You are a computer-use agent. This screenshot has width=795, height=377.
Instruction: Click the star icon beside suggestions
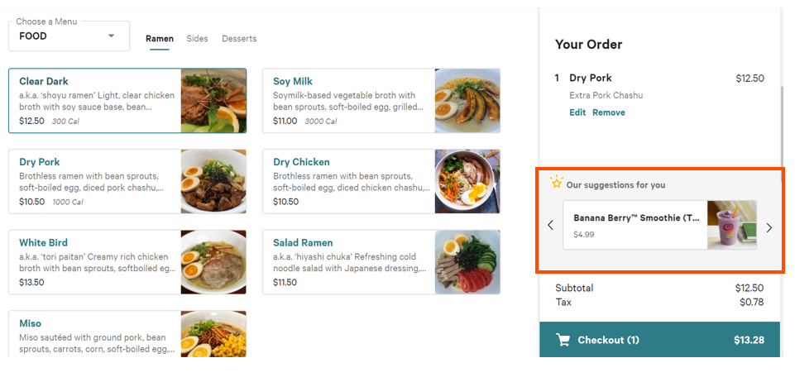click(x=557, y=183)
